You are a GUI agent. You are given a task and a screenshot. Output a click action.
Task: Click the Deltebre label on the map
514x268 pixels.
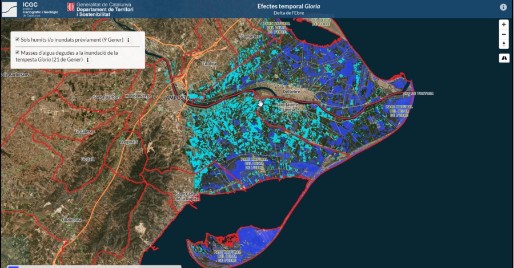click(x=291, y=91)
